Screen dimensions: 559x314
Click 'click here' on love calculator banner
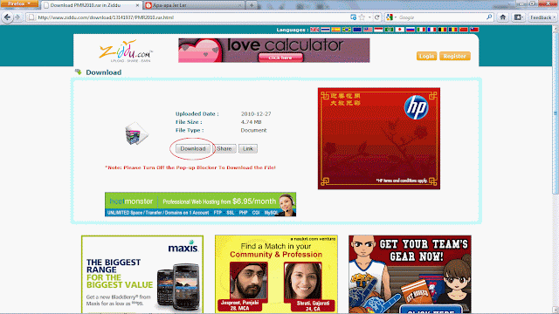click(280, 58)
